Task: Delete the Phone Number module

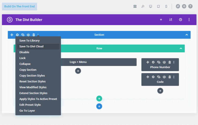Action: pyautogui.click(x=170, y=62)
